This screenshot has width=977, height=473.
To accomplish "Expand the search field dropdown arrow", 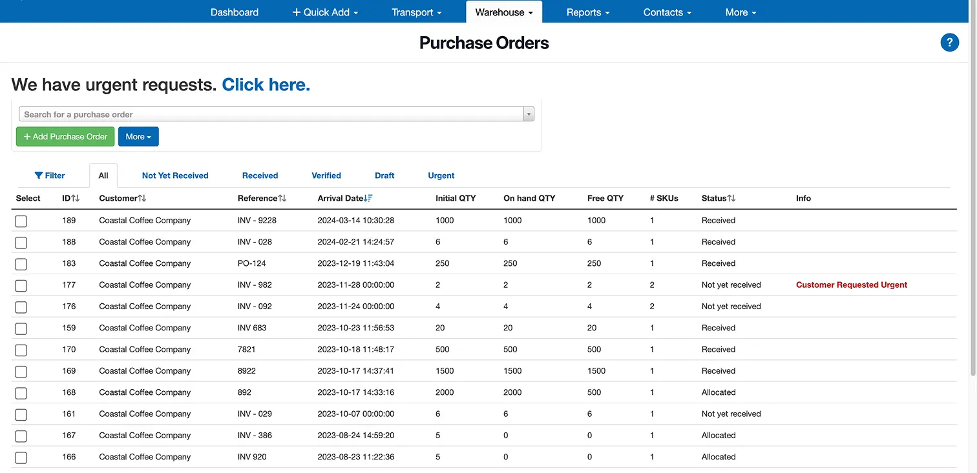I will click(x=529, y=114).
